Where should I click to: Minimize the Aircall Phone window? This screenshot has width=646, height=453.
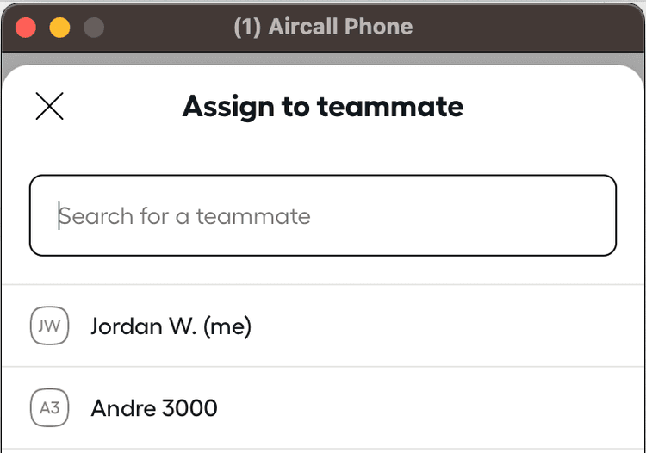click(59, 27)
